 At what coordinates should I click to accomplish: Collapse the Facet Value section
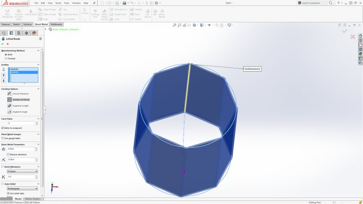38,119
